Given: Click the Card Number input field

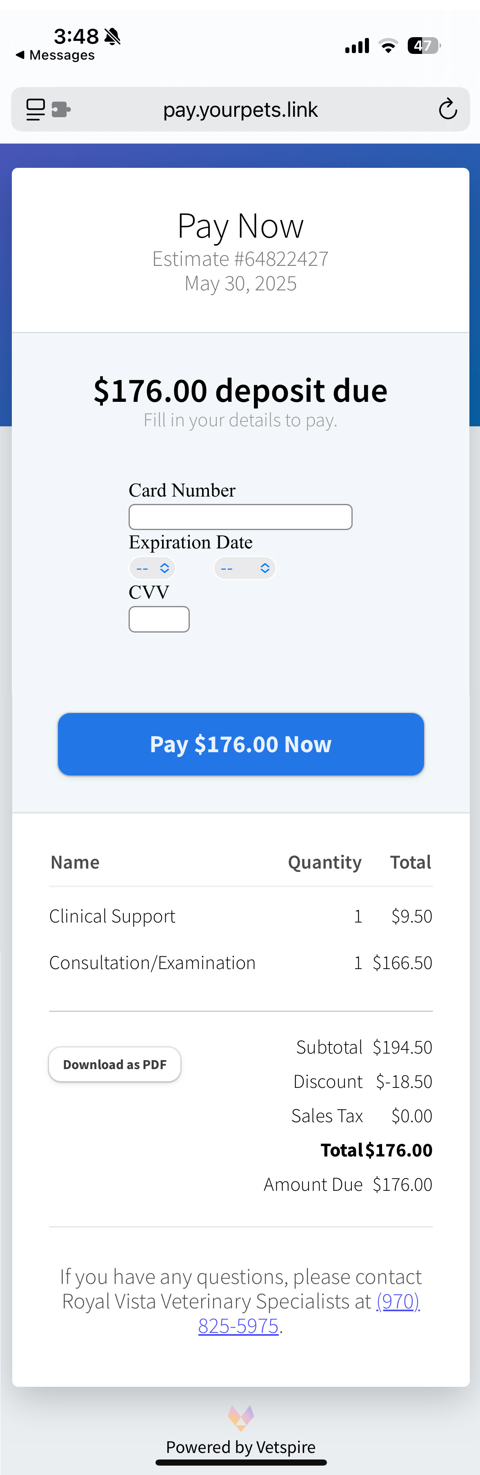Looking at the screenshot, I should point(240,517).
